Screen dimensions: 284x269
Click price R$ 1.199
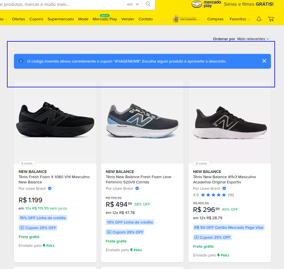(x=30, y=200)
